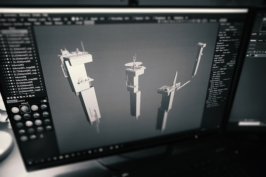This screenshot has width=266, height=177.
Task: Choose the last shader sphere in top row
Action: [44, 106]
